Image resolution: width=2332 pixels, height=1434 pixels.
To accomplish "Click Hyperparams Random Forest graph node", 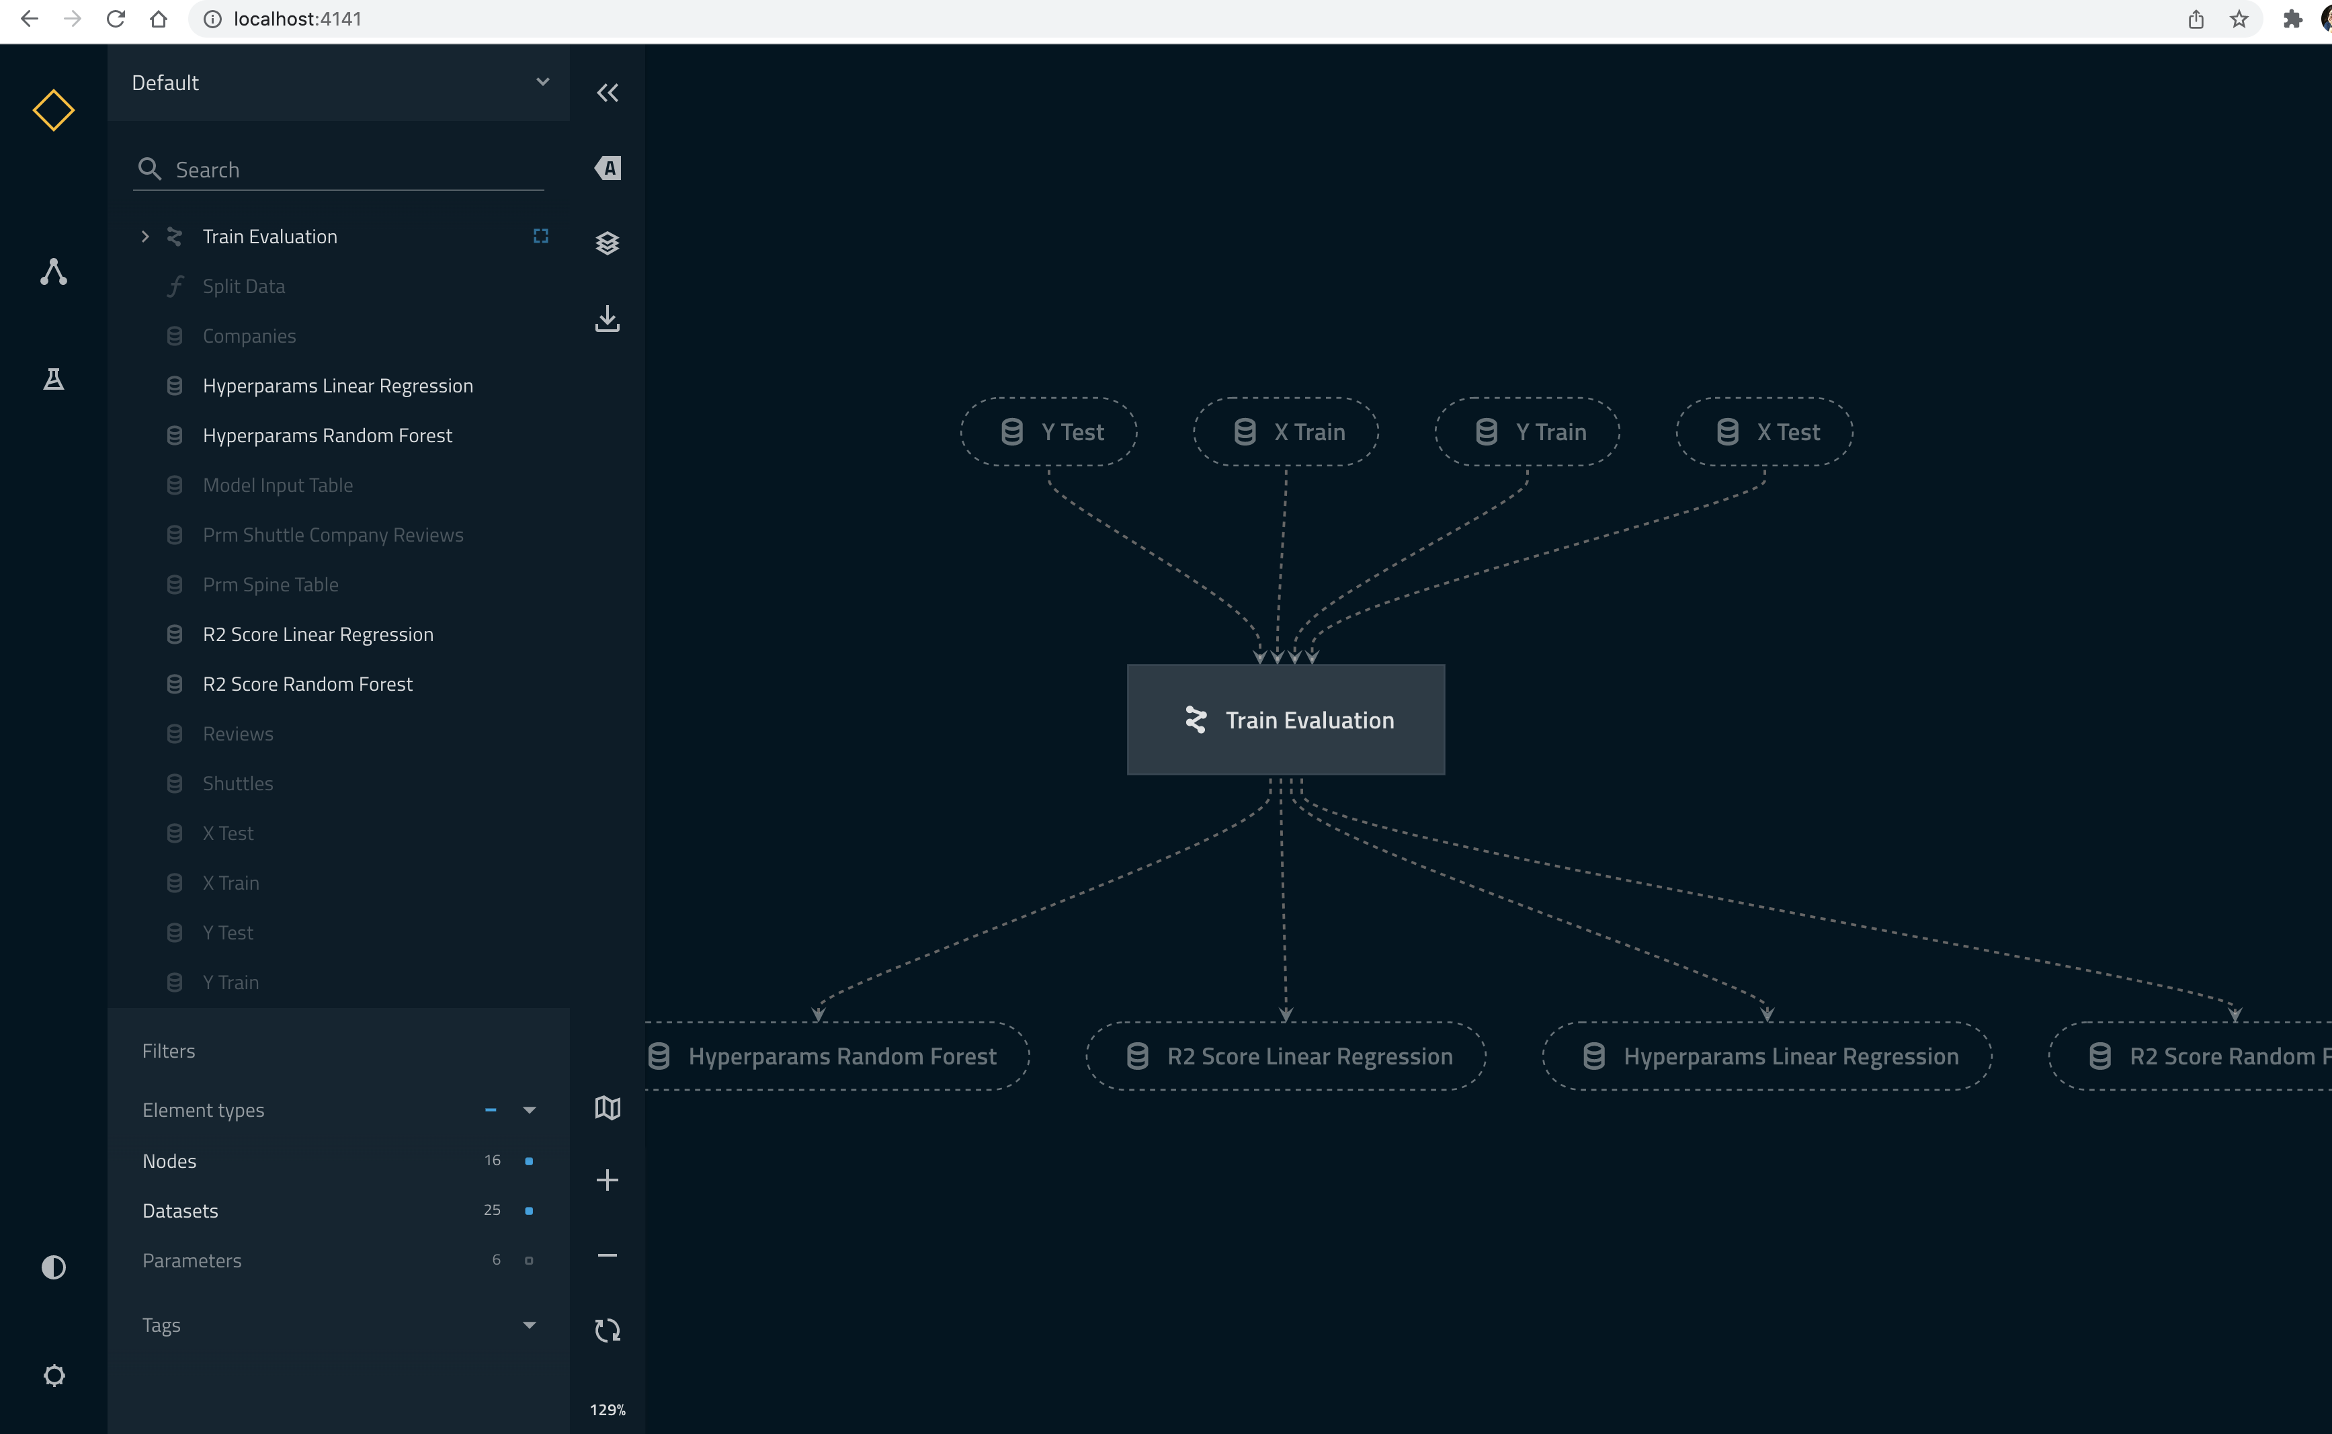I will 837,1056.
